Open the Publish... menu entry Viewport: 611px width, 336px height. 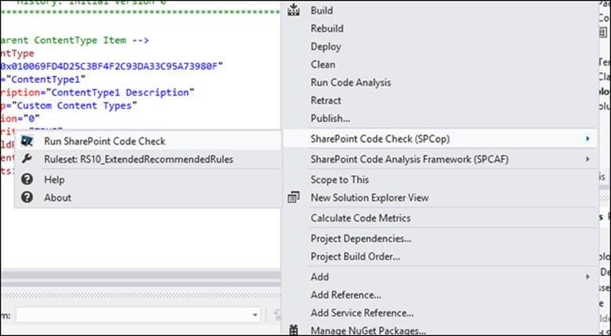tap(330, 118)
